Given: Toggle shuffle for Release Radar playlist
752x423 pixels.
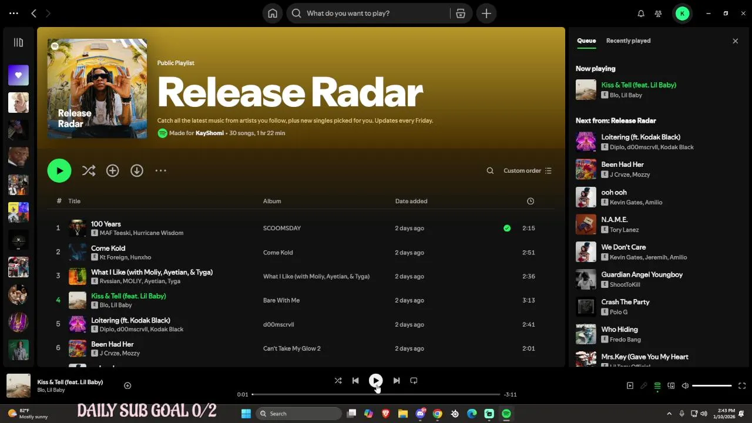Looking at the screenshot, I should point(89,170).
